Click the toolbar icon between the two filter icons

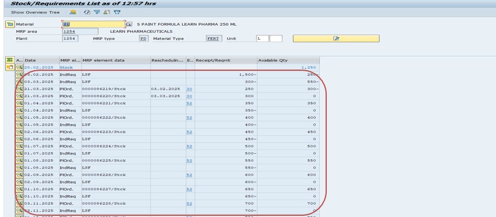(107, 12)
